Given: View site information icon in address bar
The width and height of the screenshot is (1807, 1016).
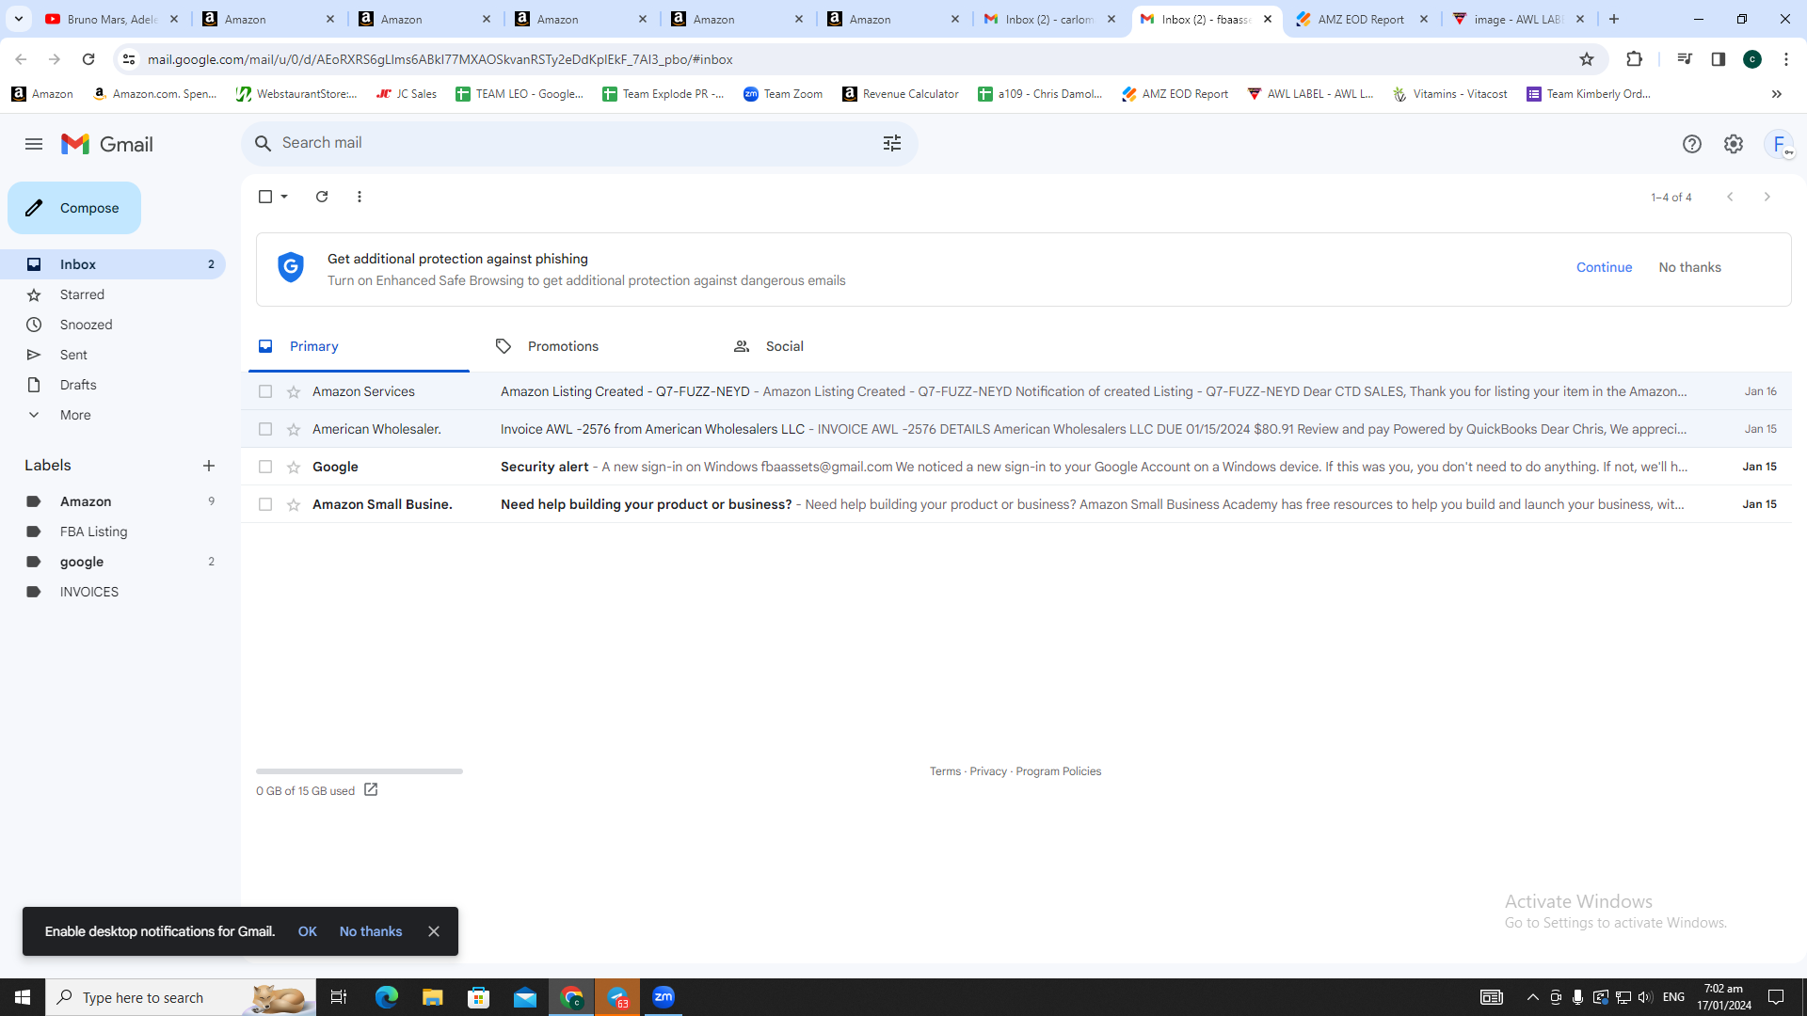Looking at the screenshot, I should tap(129, 59).
